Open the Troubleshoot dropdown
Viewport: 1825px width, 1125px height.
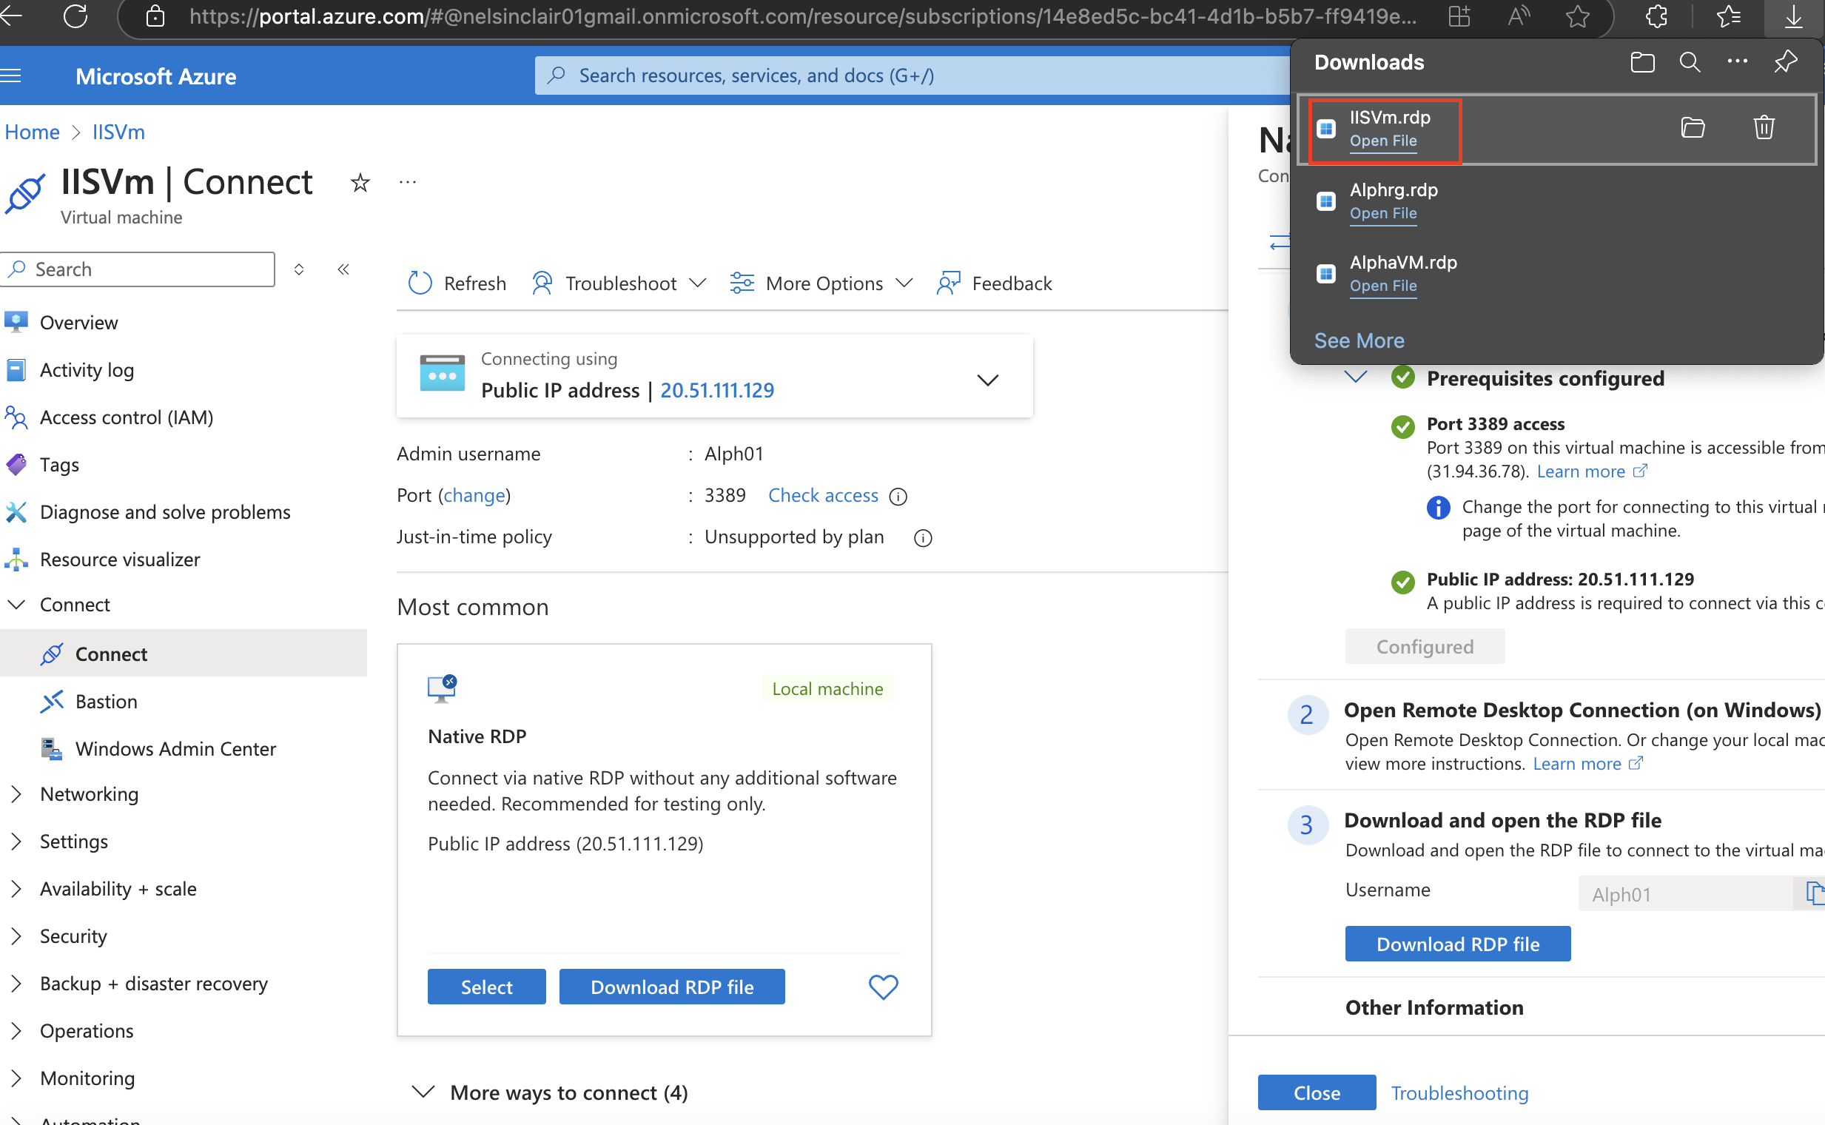coord(618,283)
